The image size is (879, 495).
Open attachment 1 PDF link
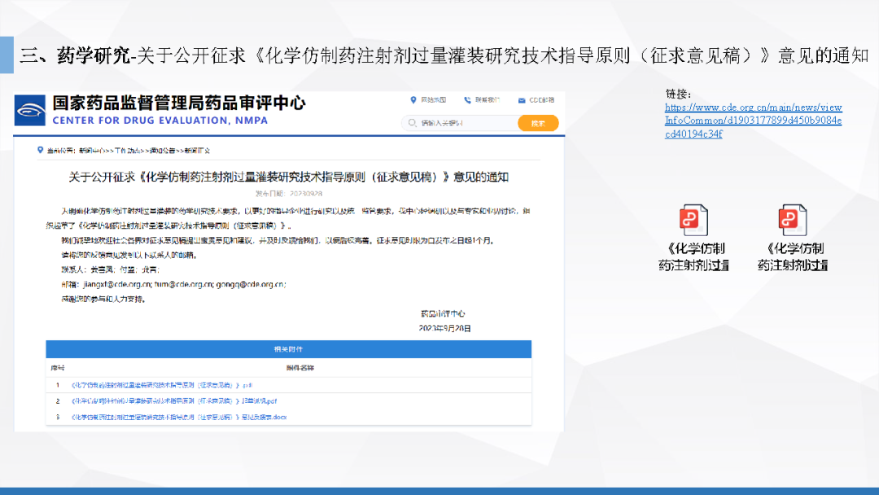point(162,384)
